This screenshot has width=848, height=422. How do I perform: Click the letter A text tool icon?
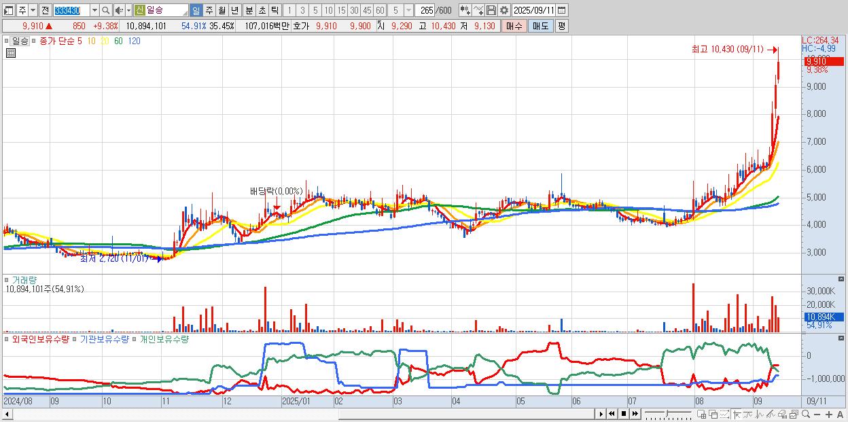coord(840,415)
